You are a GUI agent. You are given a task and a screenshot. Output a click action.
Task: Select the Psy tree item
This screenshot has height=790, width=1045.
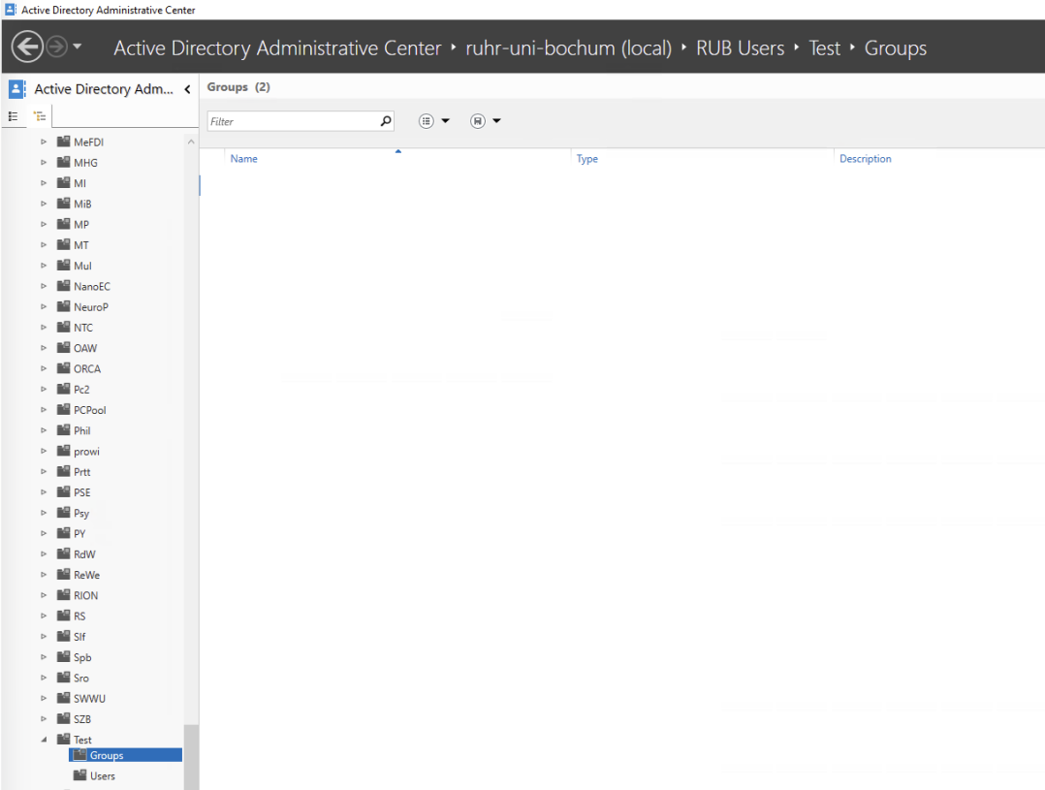[x=81, y=514]
